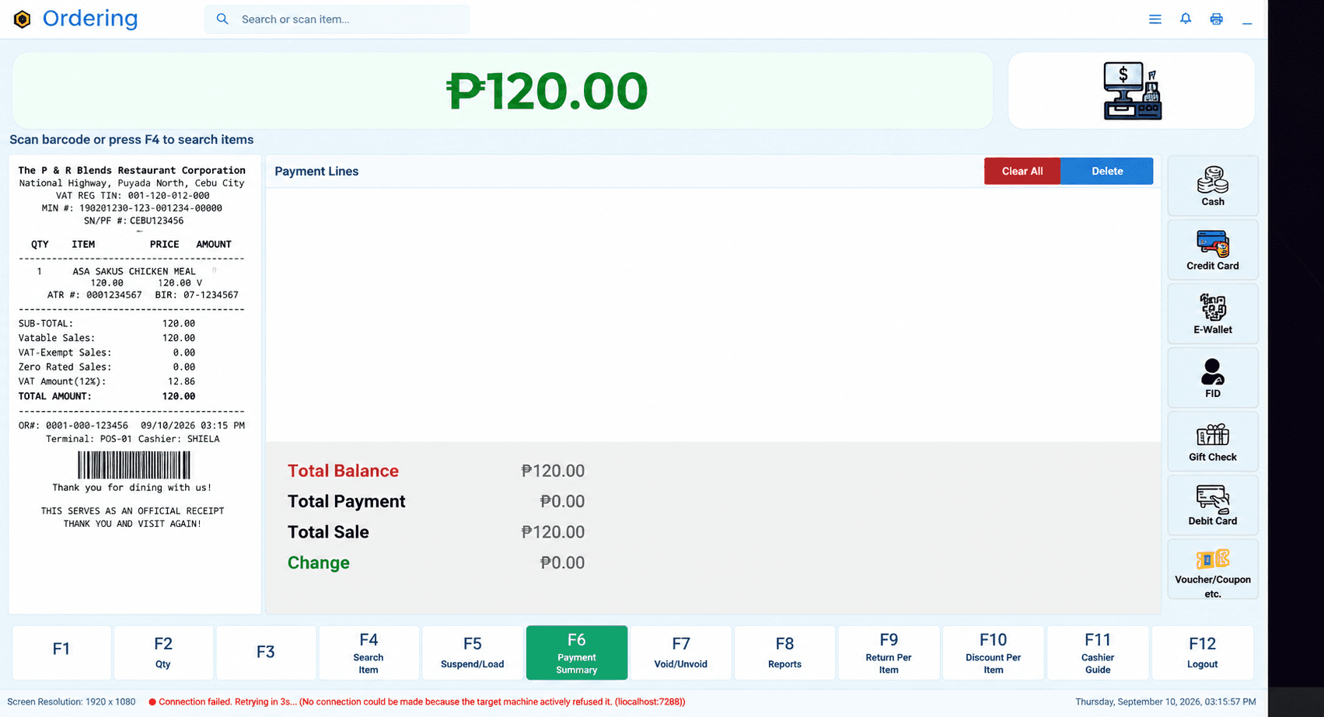Click the Total Balance label
The image size is (1324, 717).
343,471
